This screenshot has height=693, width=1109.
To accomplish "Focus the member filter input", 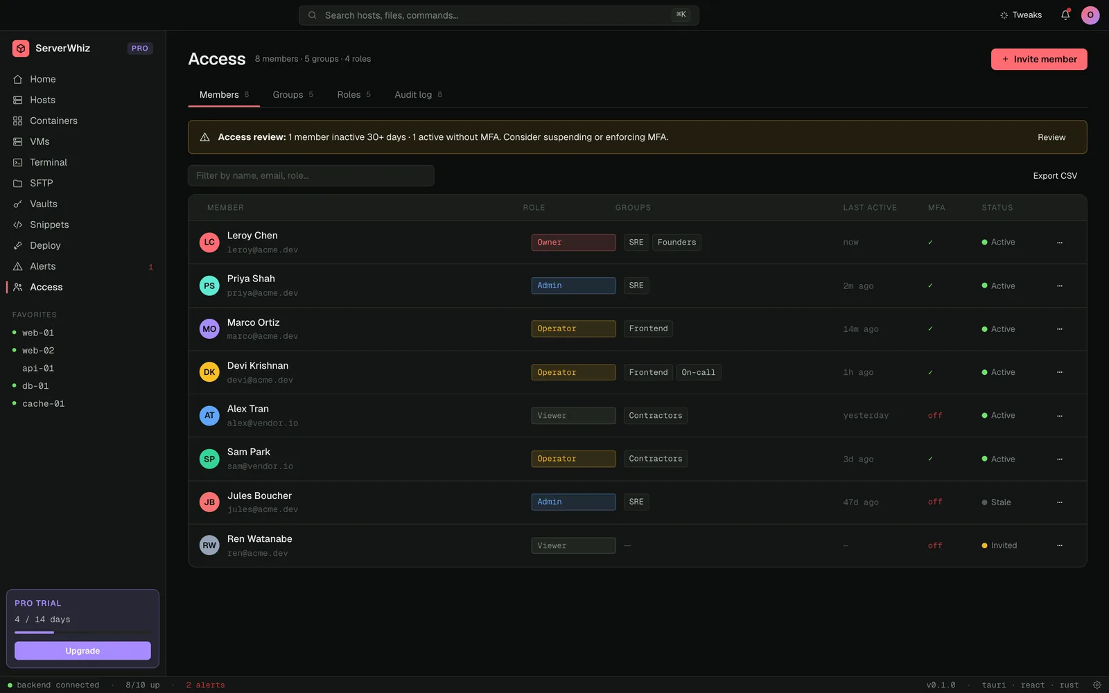I will coord(311,175).
